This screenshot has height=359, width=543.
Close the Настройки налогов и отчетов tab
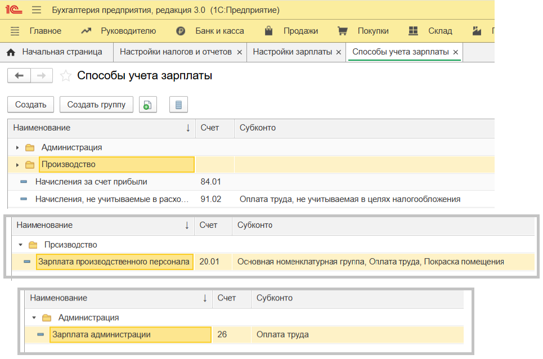click(239, 52)
